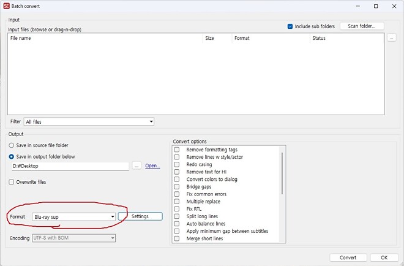Click the Subtitle Edit app icon in title bar
This screenshot has width=404, height=266.
(x=7, y=6)
